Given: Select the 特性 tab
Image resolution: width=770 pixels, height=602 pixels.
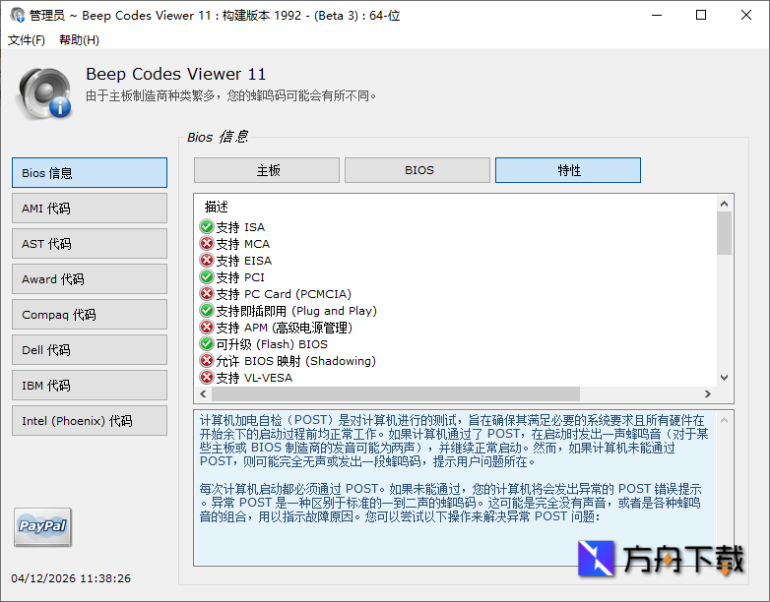Looking at the screenshot, I should 568,170.
